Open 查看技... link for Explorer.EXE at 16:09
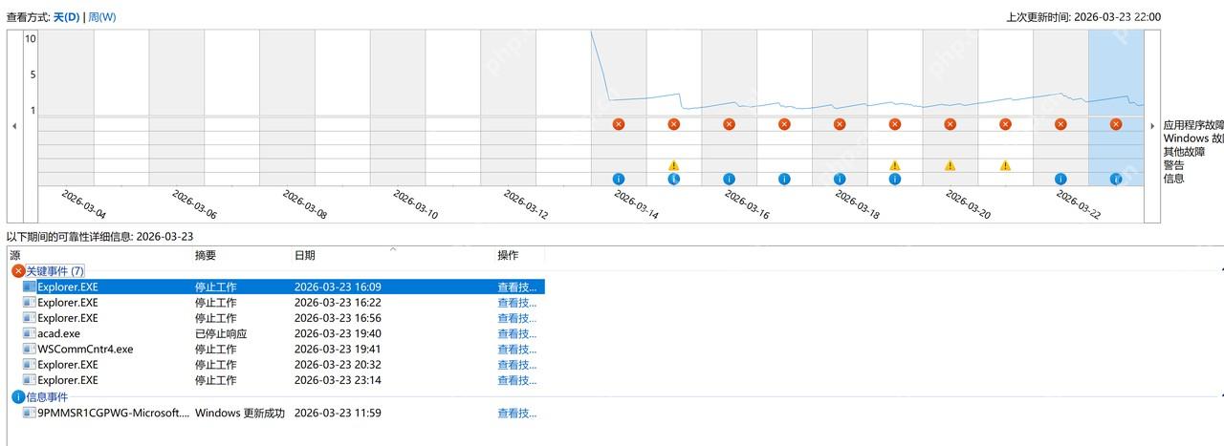Viewport: 1224px width, 446px height. 516,287
